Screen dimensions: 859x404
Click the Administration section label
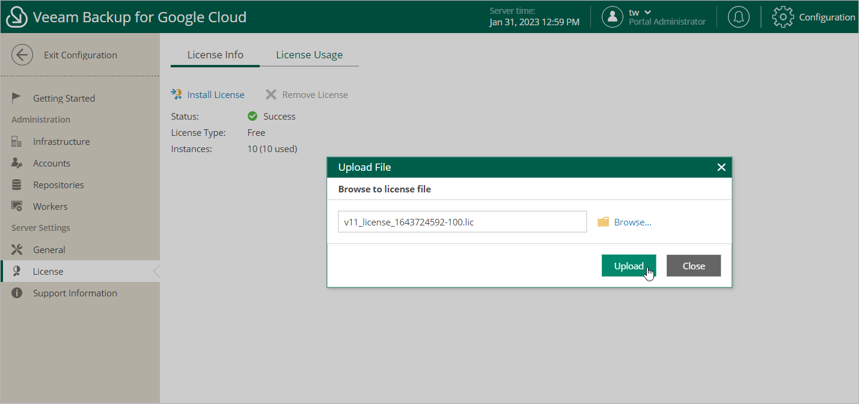(41, 120)
